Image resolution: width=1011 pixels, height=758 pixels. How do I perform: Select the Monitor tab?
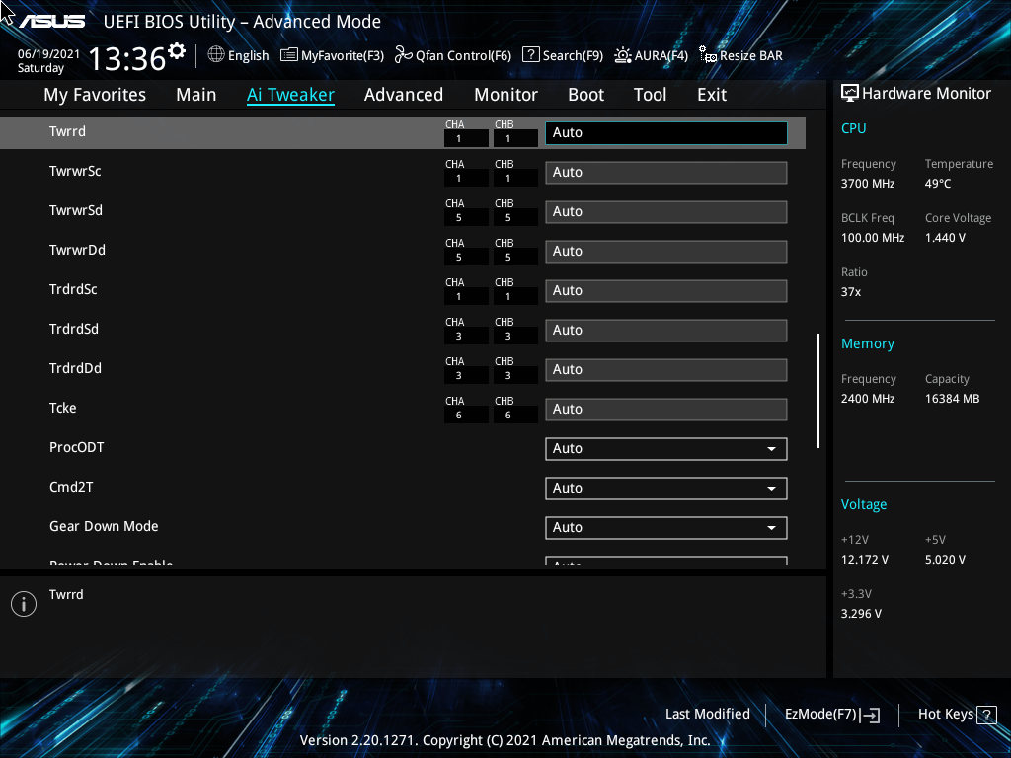(x=505, y=95)
